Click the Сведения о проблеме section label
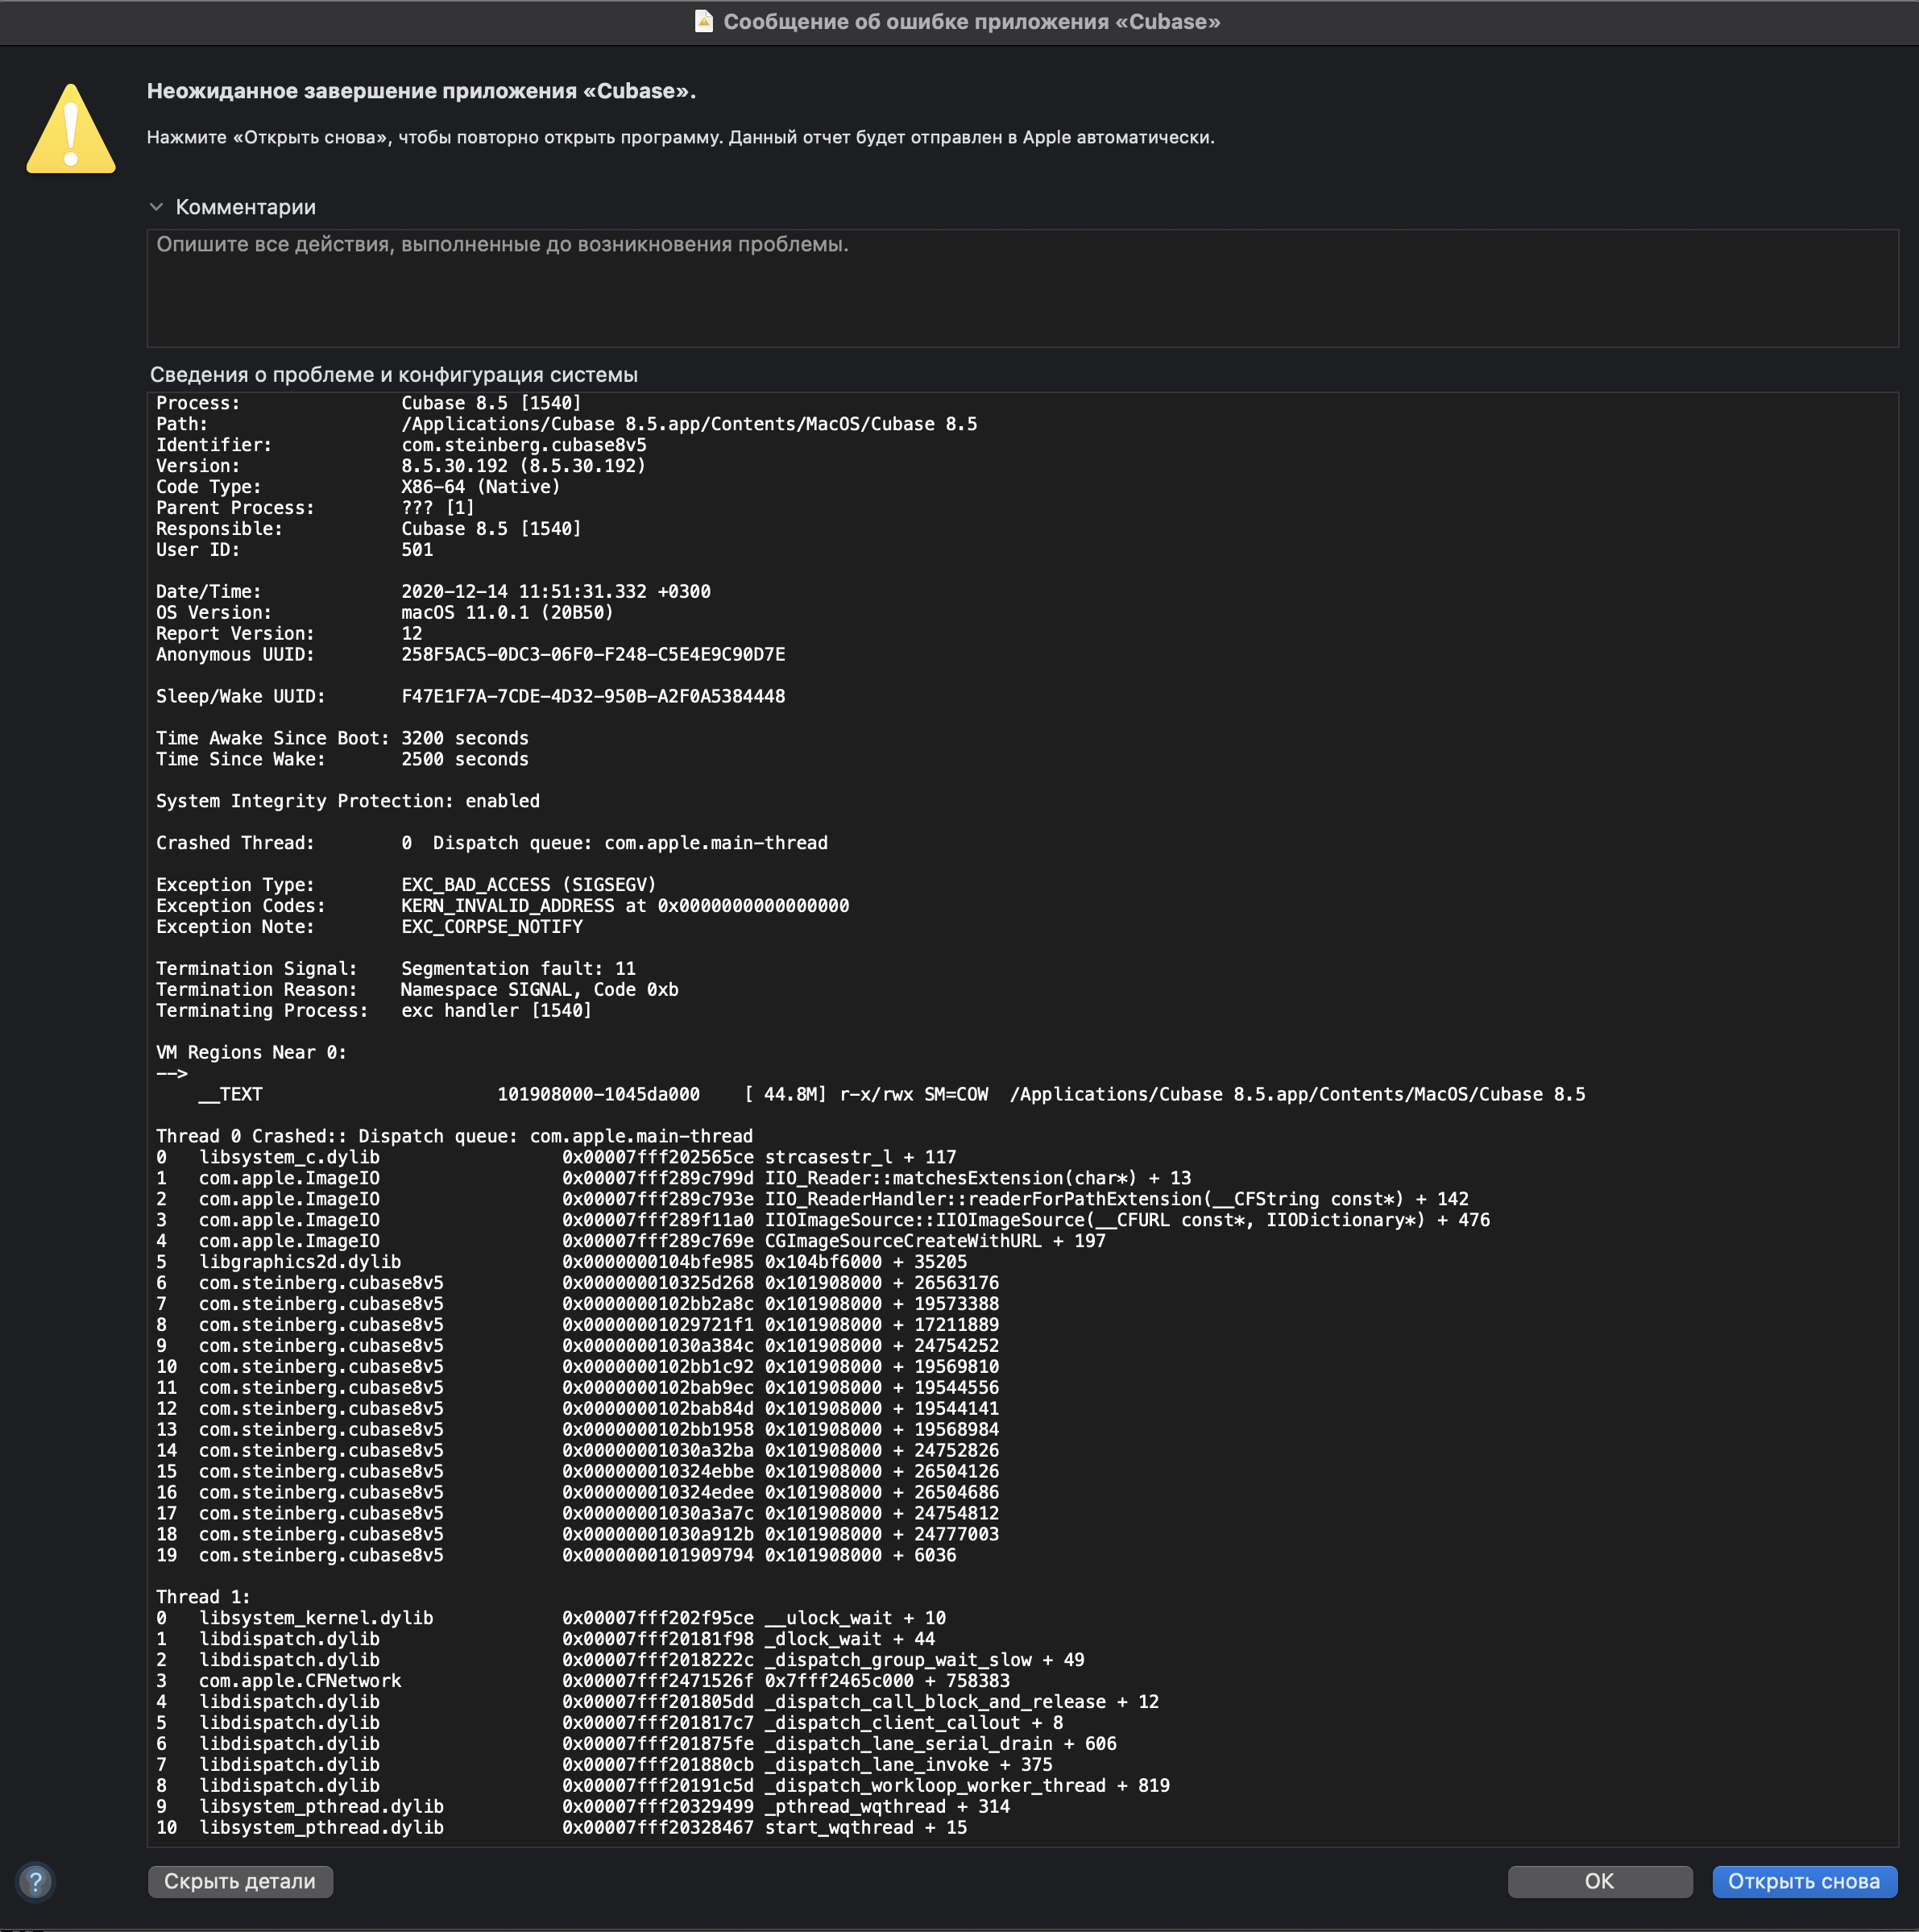This screenshot has width=1919, height=1932. pyautogui.click(x=393, y=375)
